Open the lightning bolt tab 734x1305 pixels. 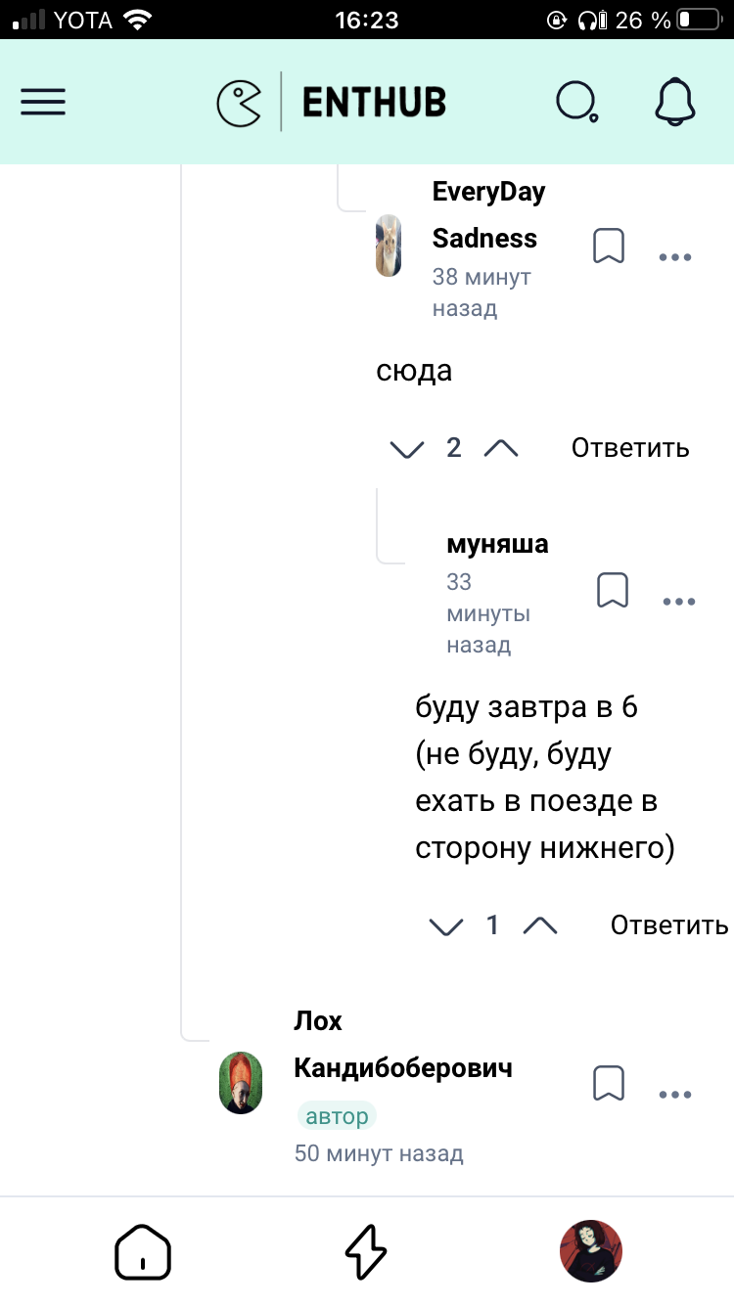[366, 1251]
